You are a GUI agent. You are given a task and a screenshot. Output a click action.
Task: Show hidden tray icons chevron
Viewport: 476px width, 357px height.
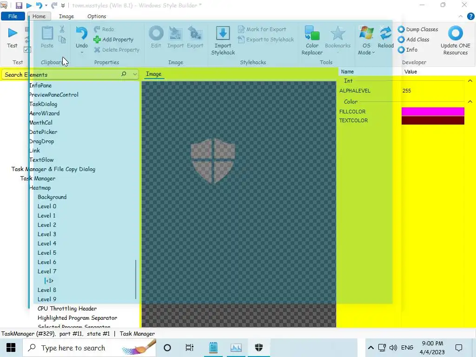[x=370, y=348]
